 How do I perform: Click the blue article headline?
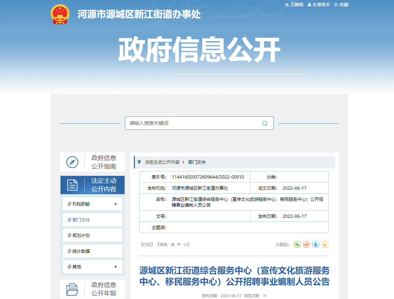coord(235,276)
